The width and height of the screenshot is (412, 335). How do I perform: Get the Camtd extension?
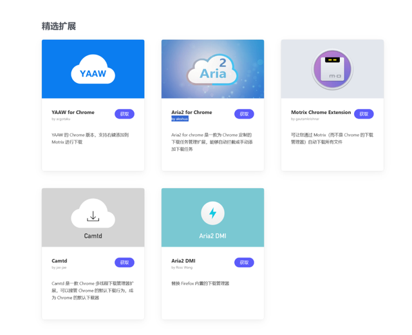(124, 262)
